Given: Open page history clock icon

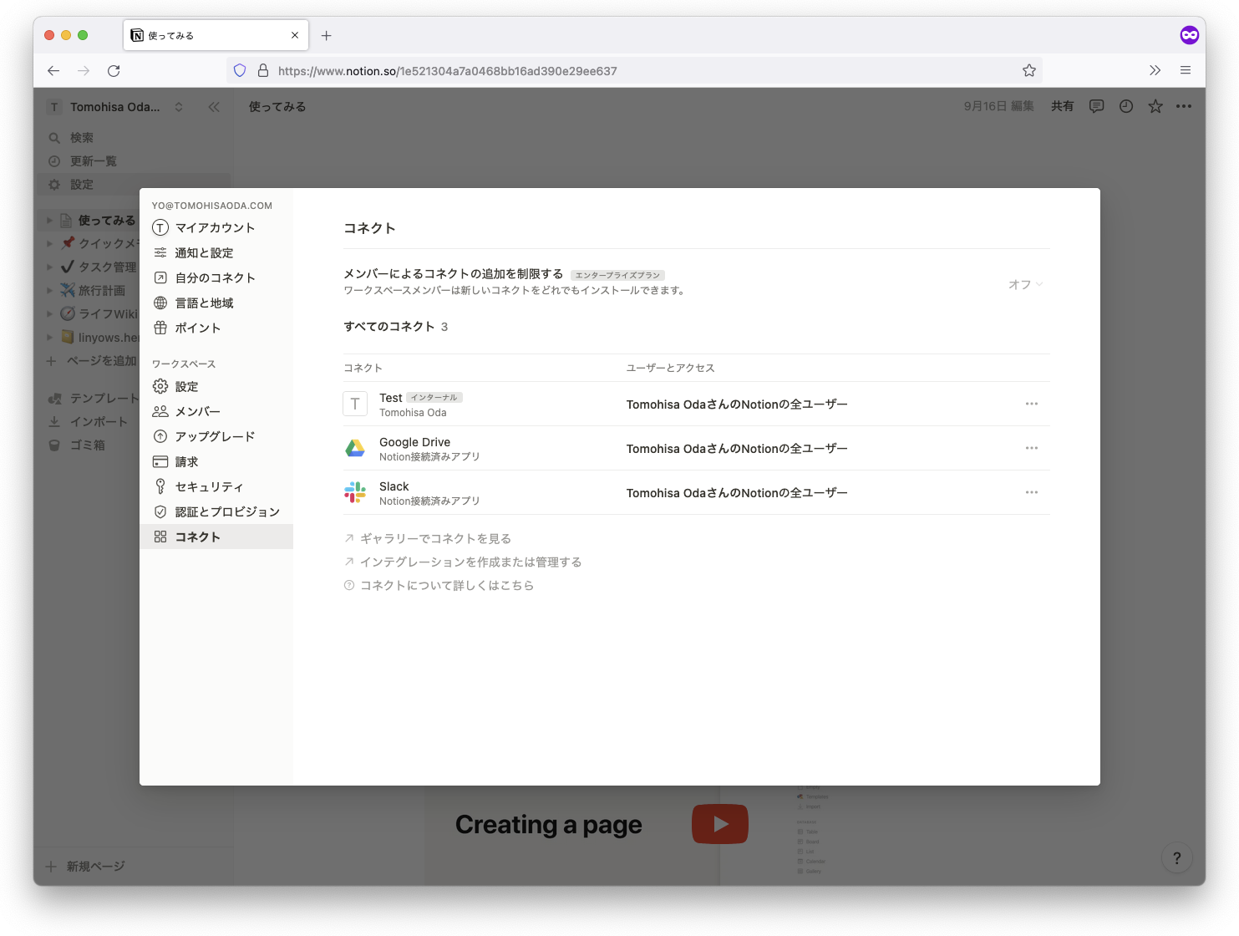Looking at the screenshot, I should 1125,106.
